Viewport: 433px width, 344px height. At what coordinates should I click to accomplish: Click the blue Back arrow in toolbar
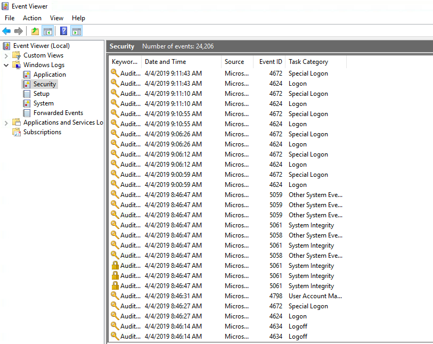tap(6, 31)
